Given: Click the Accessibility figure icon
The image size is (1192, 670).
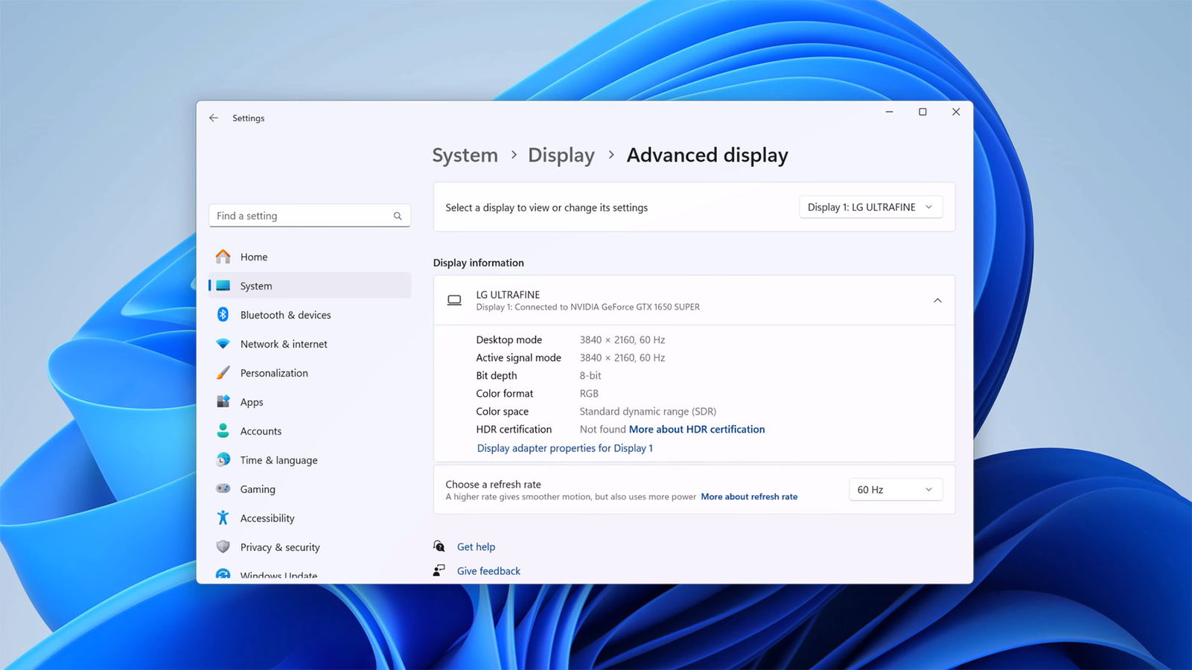Looking at the screenshot, I should (x=223, y=518).
